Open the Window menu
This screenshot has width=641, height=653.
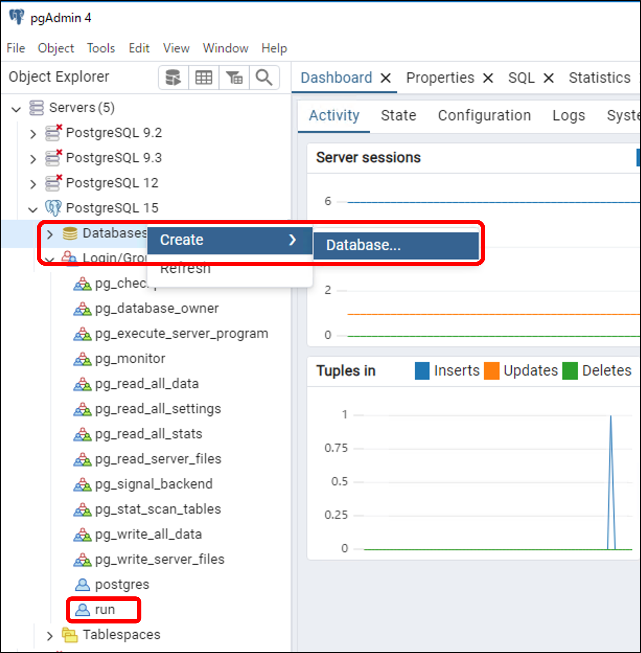226,48
